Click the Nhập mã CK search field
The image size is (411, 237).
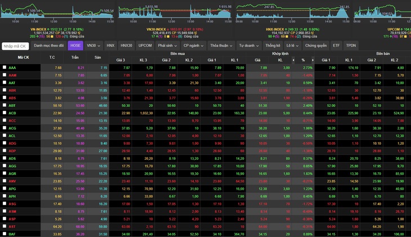point(15,46)
